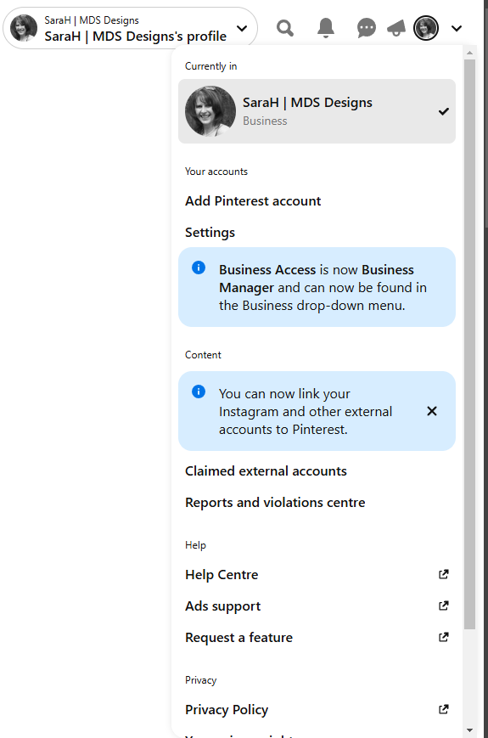Open messages speech bubble icon

point(367,28)
